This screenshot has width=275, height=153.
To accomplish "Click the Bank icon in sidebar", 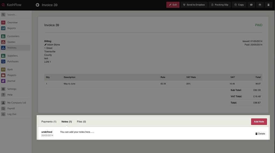I will tap(3, 70).
